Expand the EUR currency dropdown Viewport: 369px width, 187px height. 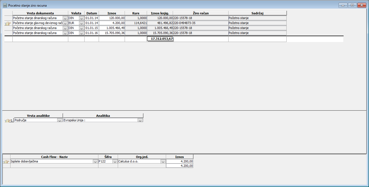click(81, 23)
